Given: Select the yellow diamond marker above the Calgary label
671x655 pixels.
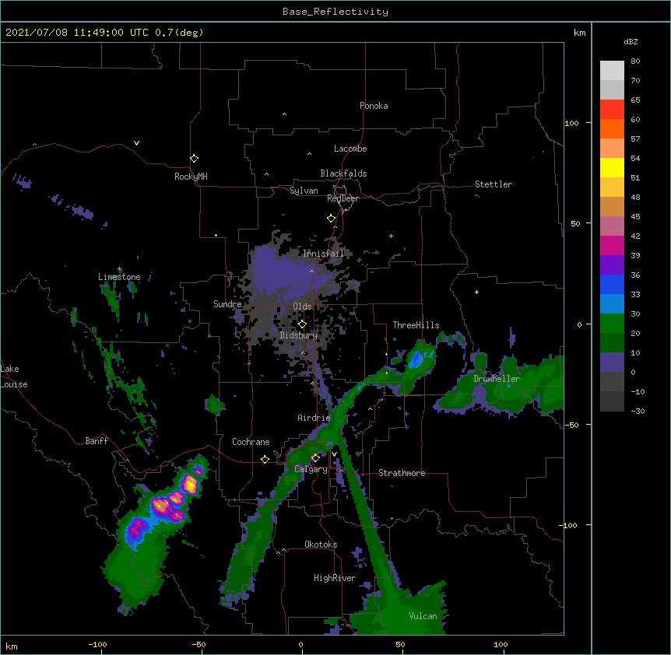Looking at the screenshot, I should (x=315, y=458).
